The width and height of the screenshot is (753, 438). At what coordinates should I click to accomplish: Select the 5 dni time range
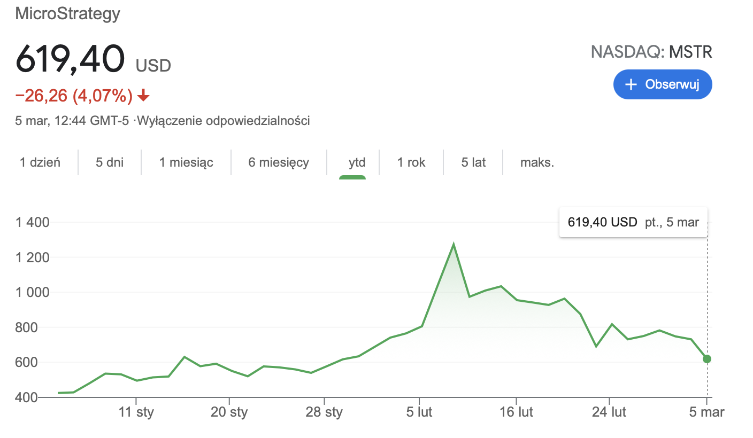click(x=110, y=162)
